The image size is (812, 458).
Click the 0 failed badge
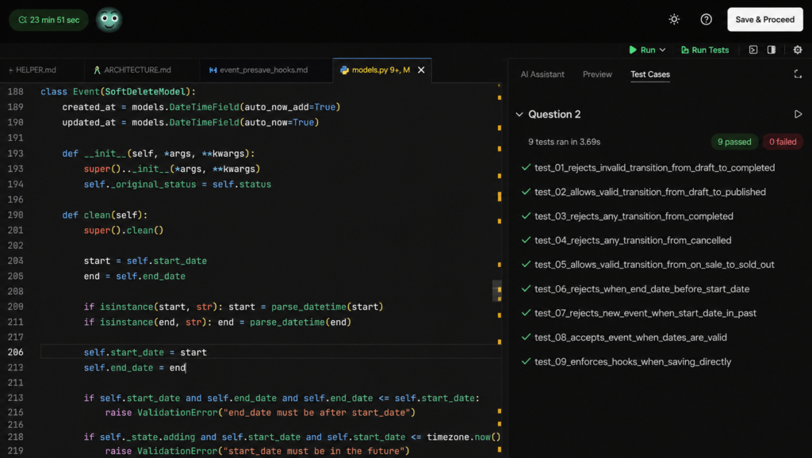click(x=783, y=142)
